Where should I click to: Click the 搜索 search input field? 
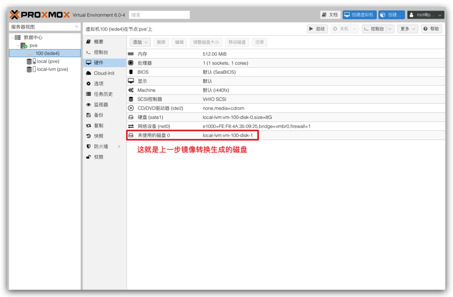159,15
